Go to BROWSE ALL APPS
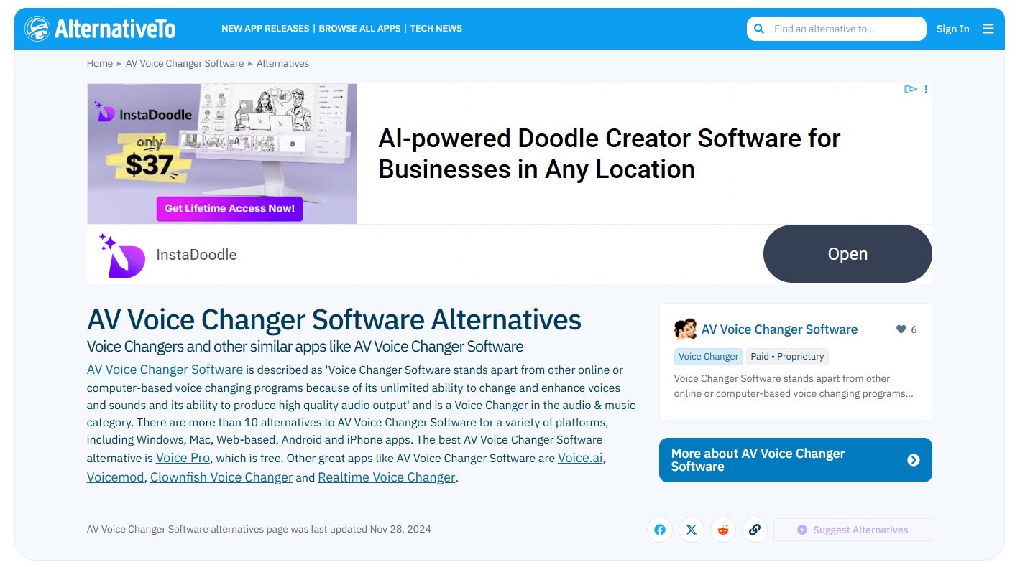Viewport: 1020px width, 567px height. [359, 29]
